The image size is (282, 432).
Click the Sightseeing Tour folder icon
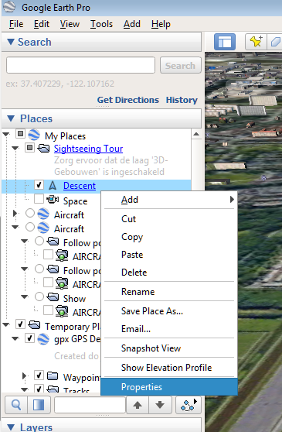[44, 149]
